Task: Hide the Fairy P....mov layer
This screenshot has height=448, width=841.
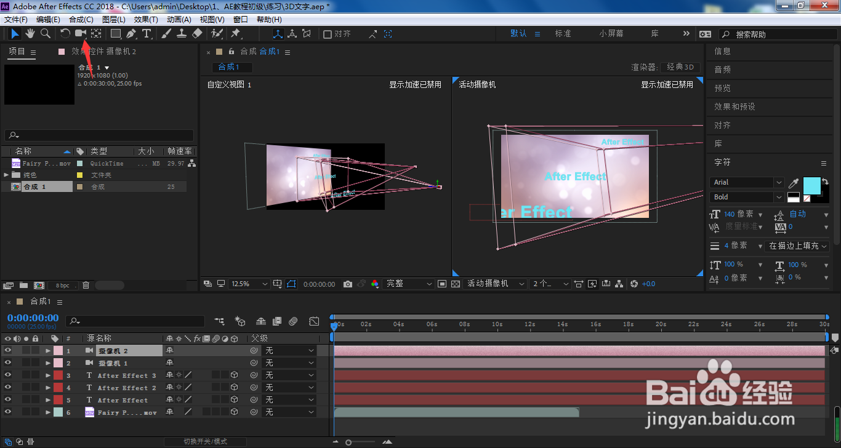Action: tap(8, 412)
